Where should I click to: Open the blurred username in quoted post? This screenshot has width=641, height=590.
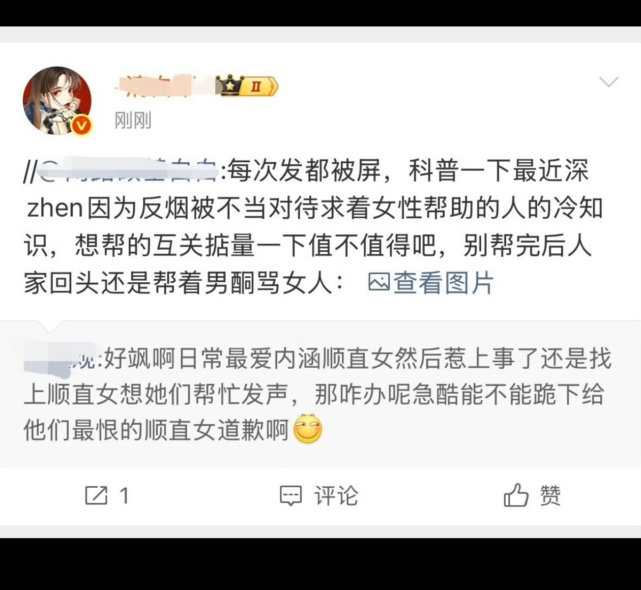pyautogui.click(x=61, y=359)
